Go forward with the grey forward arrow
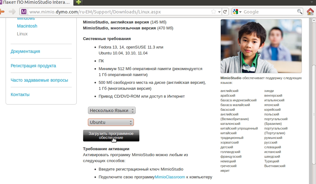 pyautogui.click(x=12, y=12)
